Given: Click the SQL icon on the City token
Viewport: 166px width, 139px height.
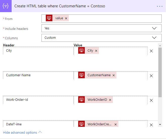Looking at the screenshot, I should coord(81,51).
